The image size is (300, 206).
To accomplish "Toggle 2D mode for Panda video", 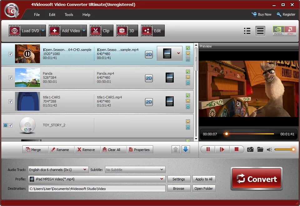I will pyautogui.click(x=149, y=78).
